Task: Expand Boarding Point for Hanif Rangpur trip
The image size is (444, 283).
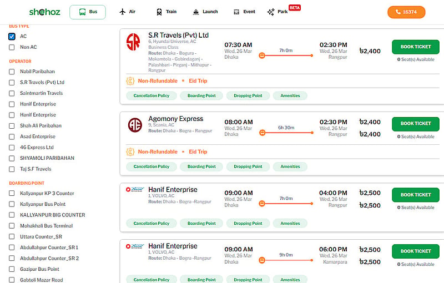Action: click(x=201, y=223)
